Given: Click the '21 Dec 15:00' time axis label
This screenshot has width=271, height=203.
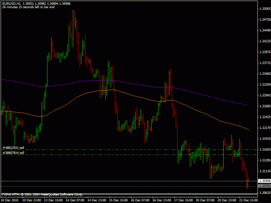Looking at the screenshot, I should point(249,200).
